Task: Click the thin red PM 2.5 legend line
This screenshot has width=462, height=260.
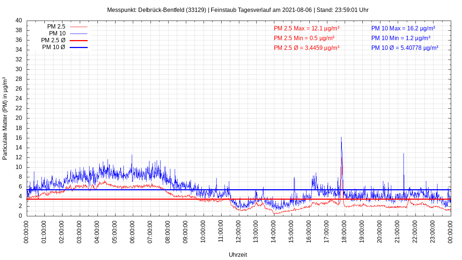Action: (78, 27)
